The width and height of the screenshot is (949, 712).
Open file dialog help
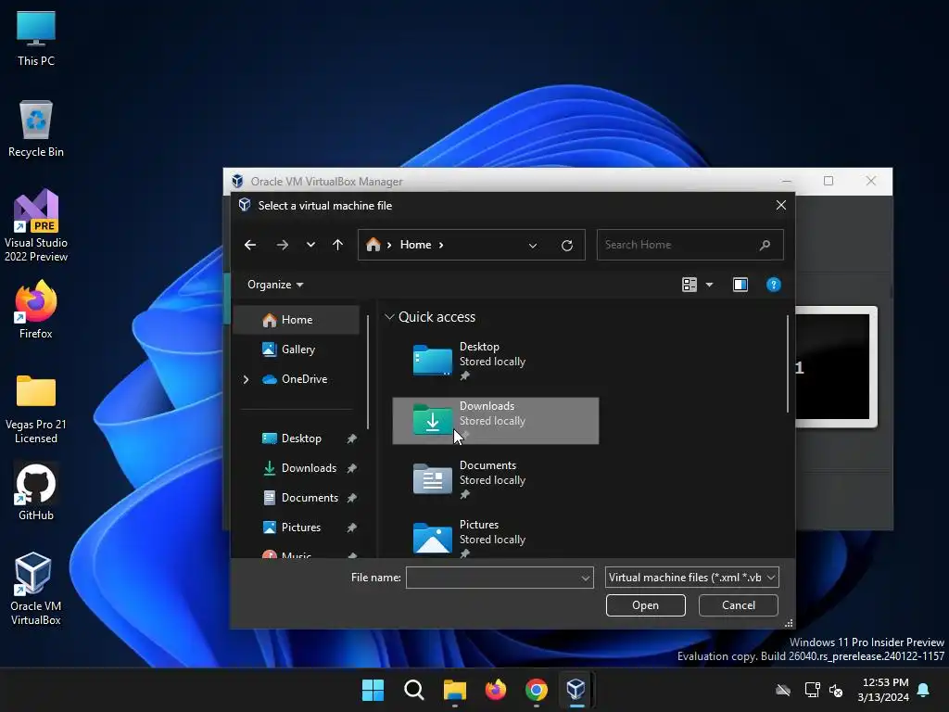click(774, 285)
